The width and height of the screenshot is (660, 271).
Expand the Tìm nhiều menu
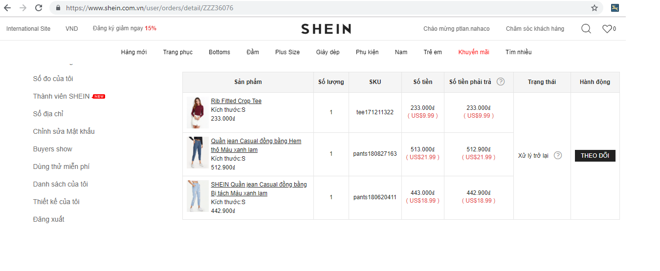(x=518, y=52)
